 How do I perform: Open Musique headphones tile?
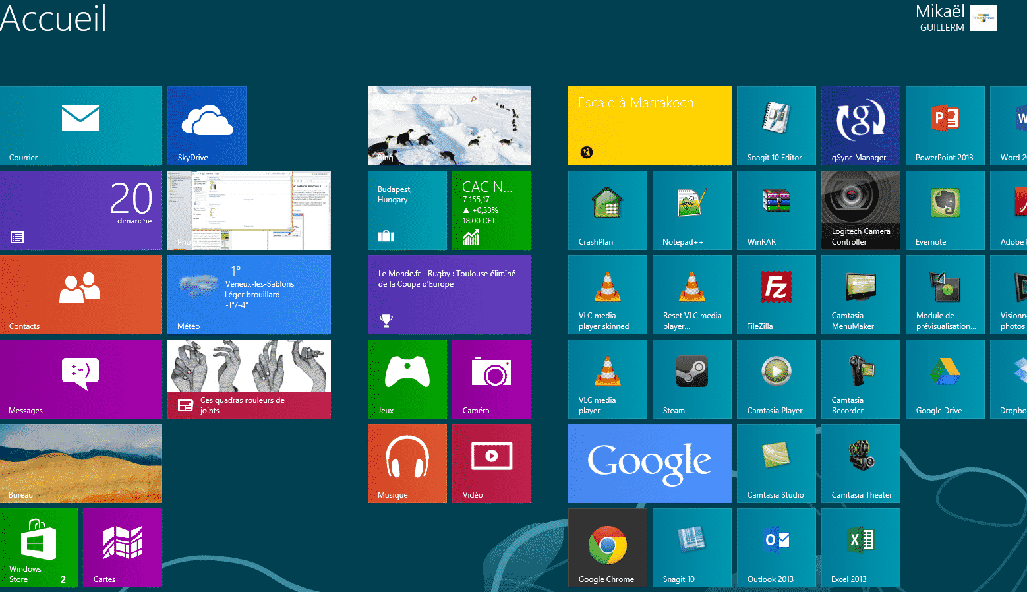pyautogui.click(x=407, y=463)
